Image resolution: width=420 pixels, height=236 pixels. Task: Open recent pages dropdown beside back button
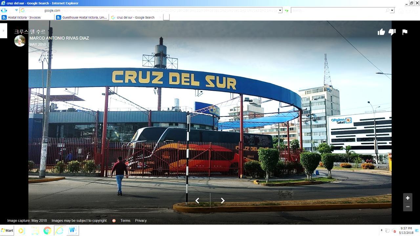pyautogui.click(x=16, y=10)
